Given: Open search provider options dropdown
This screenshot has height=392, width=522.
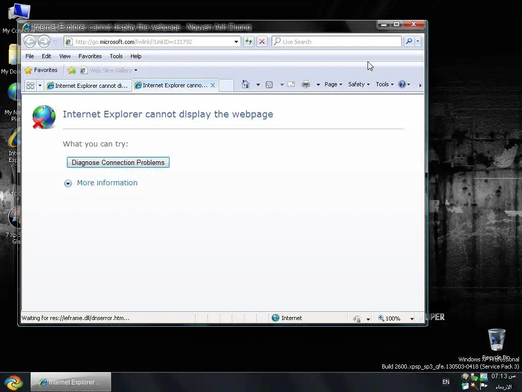Looking at the screenshot, I should [x=418, y=41].
